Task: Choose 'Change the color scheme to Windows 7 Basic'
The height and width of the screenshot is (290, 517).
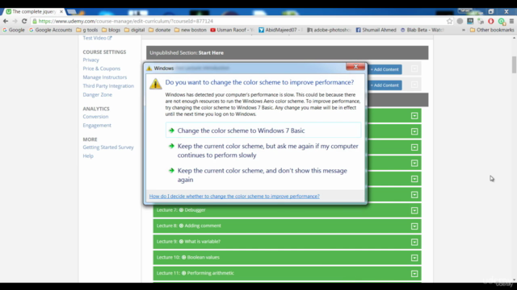Action: pos(263,130)
